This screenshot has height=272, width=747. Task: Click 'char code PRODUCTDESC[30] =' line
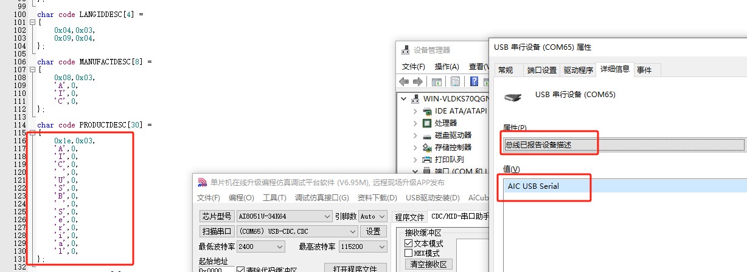[94, 124]
